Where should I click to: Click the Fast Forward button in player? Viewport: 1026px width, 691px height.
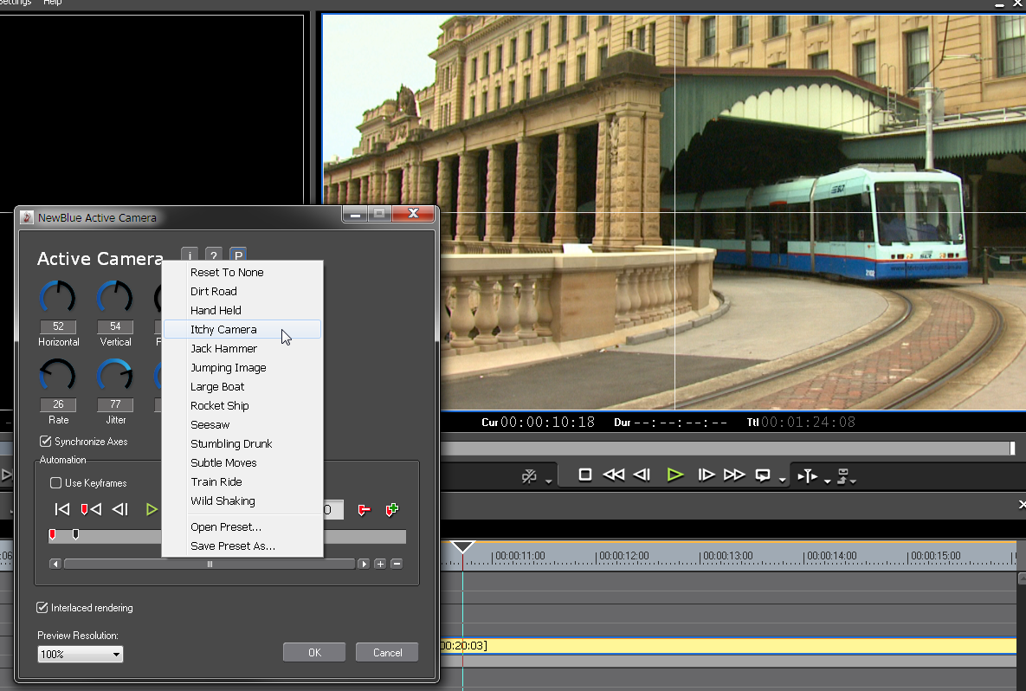[x=734, y=475]
